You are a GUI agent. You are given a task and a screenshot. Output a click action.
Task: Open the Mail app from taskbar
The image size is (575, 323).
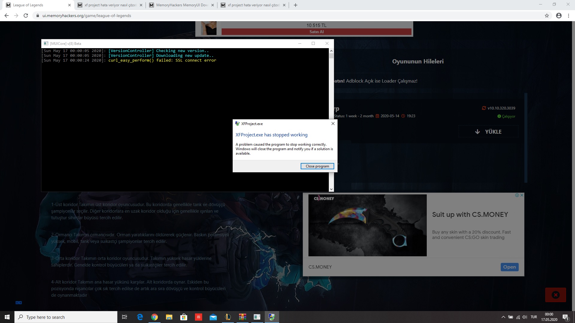click(213, 317)
